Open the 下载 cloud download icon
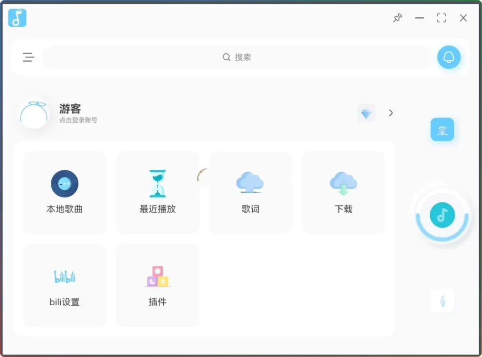This screenshot has height=357, width=482. (343, 183)
